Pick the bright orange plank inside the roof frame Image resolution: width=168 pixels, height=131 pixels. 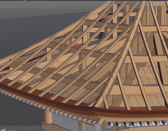click(77, 45)
